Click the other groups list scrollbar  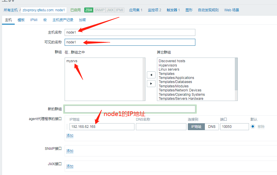click(x=236, y=74)
